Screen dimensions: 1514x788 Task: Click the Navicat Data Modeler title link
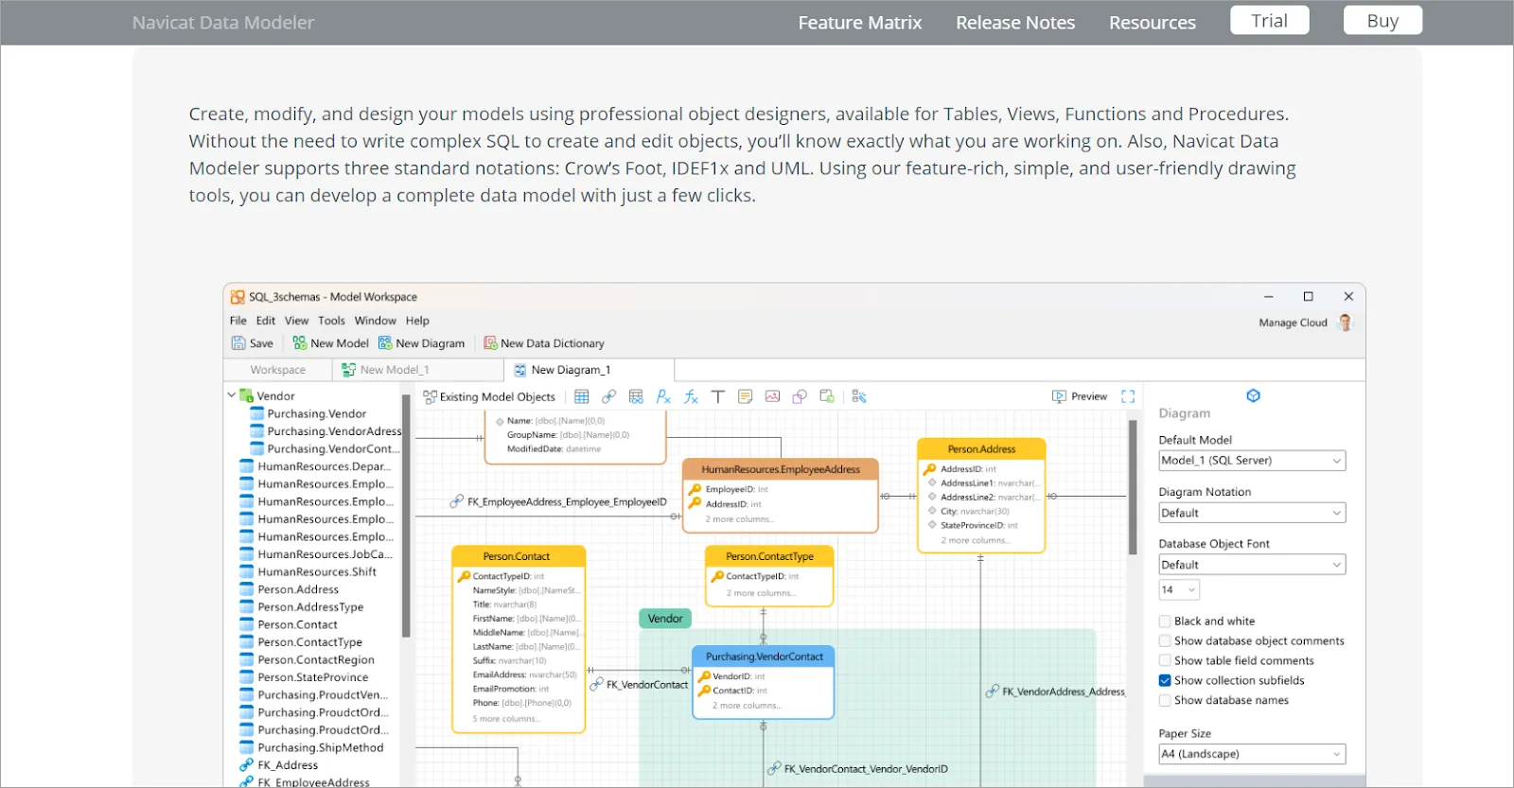click(223, 23)
